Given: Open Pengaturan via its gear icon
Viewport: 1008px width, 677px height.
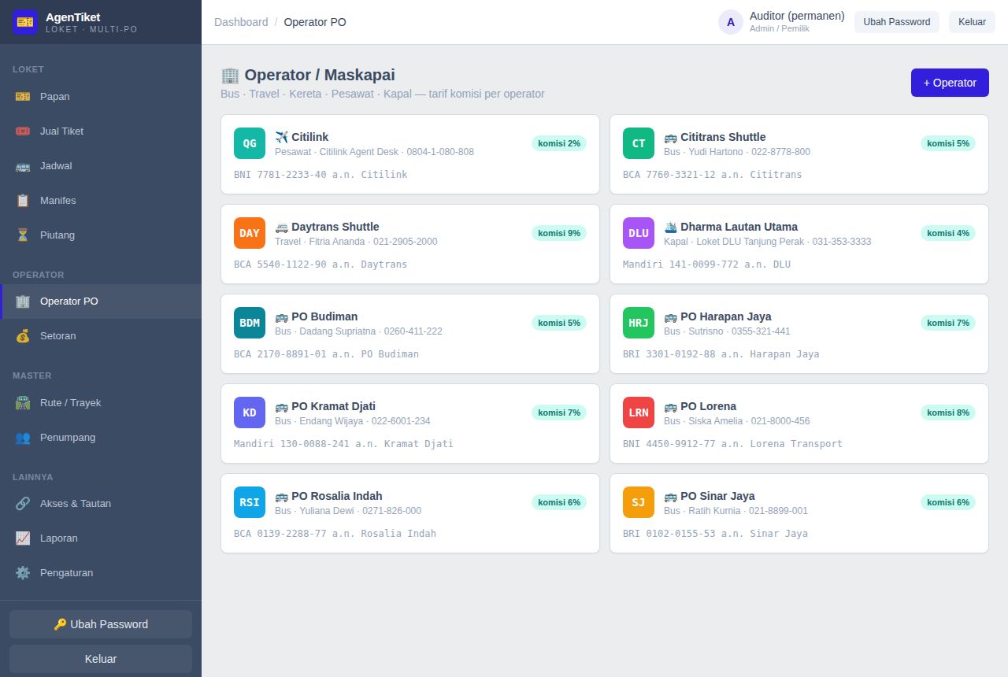Looking at the screenshot, I should point(23,572).
